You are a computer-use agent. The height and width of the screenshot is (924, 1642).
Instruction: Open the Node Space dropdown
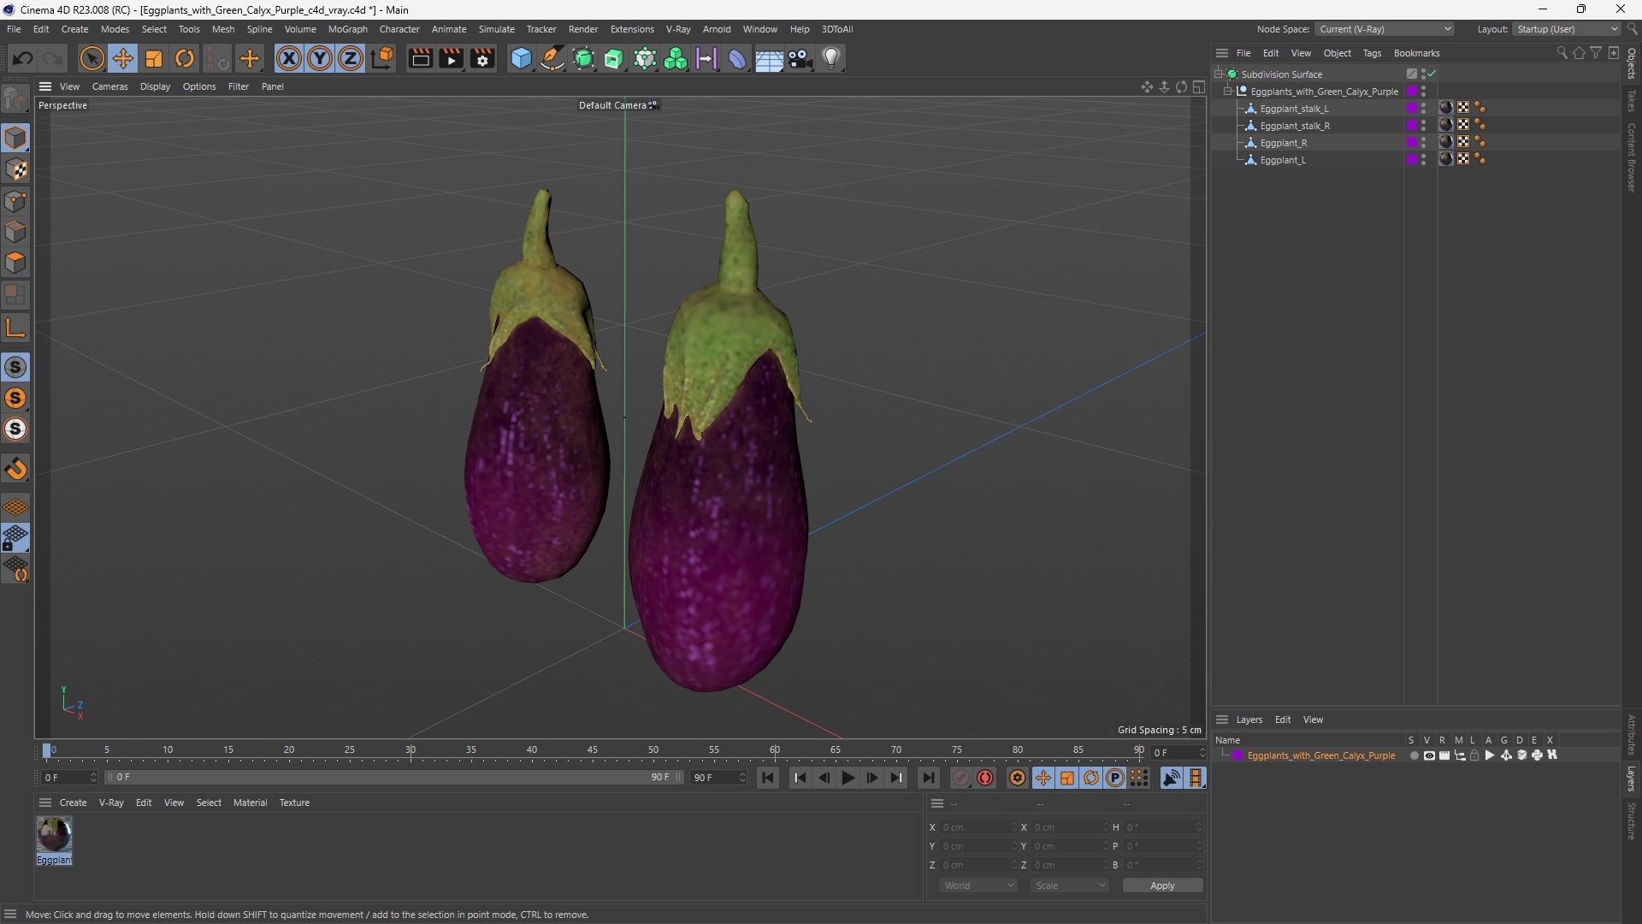tap(1385, 29)
